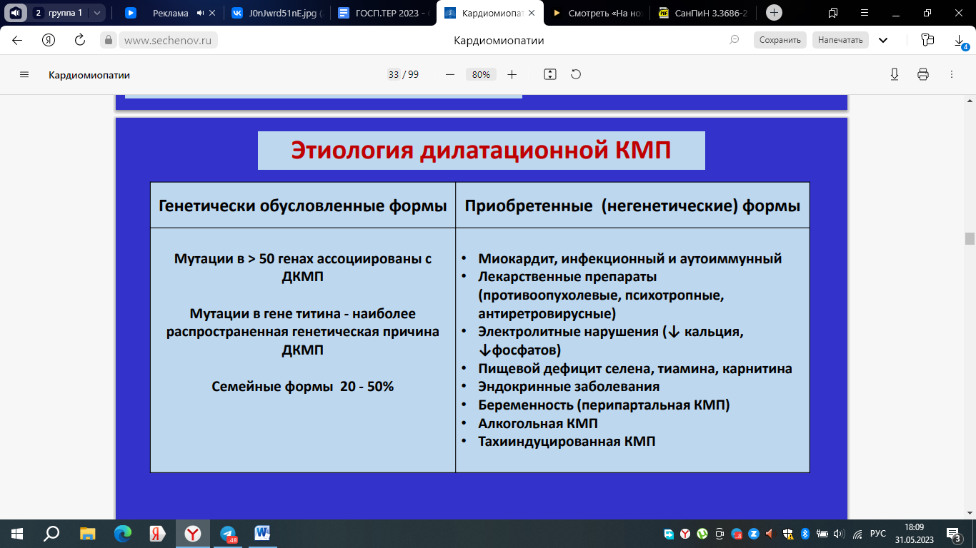The image size is (976, 548).
Task: Open Microsoft Word from the taskbar
Action: tap(263, 533)
